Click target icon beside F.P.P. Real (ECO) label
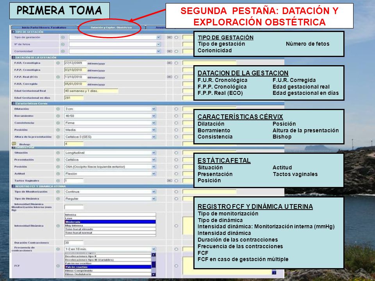375x281 pixels. click(58, 77)
